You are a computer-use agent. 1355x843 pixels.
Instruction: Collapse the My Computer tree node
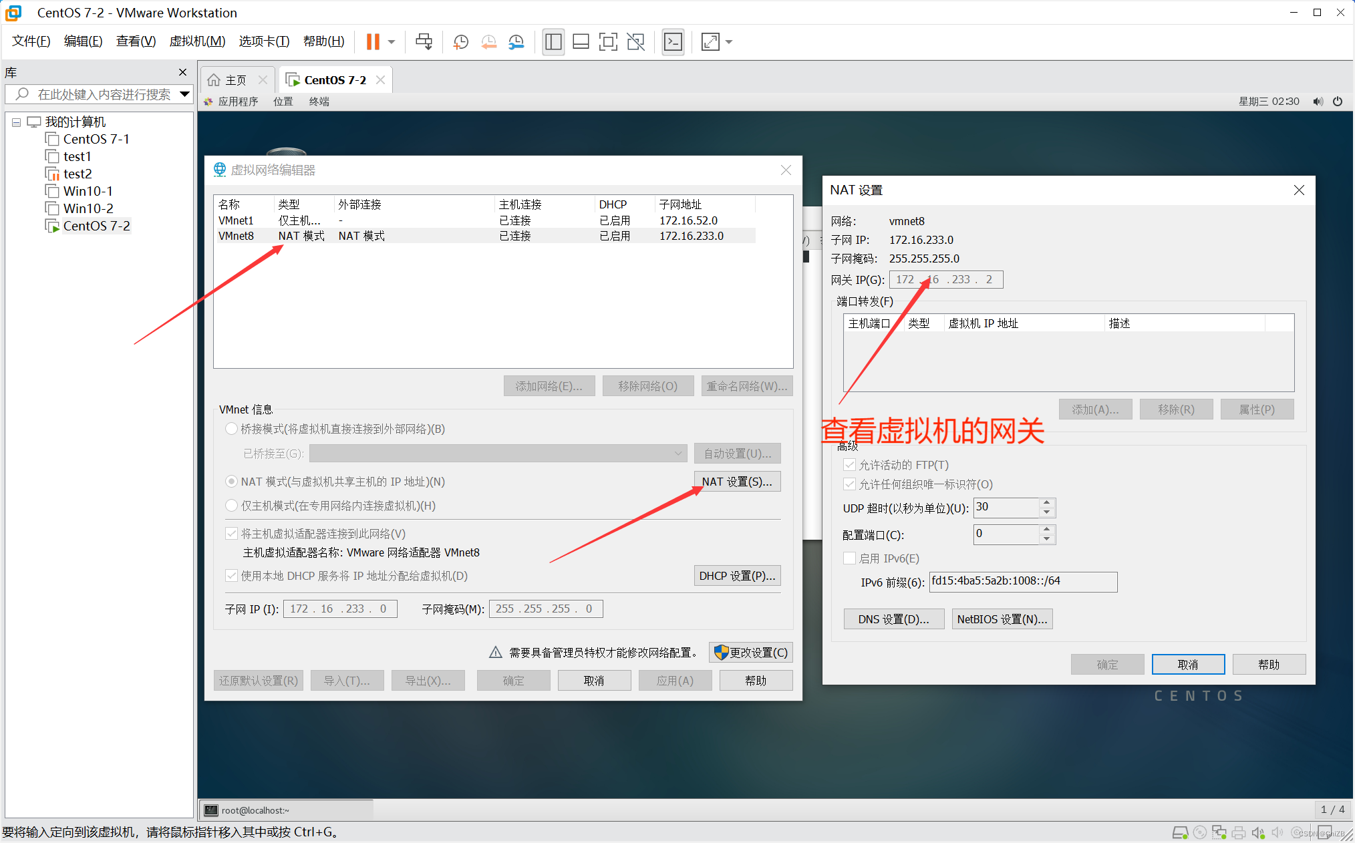(x=16, y=122)
